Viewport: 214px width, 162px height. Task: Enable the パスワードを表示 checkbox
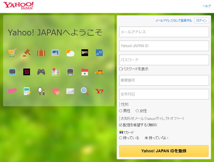[x=121, y=69]
